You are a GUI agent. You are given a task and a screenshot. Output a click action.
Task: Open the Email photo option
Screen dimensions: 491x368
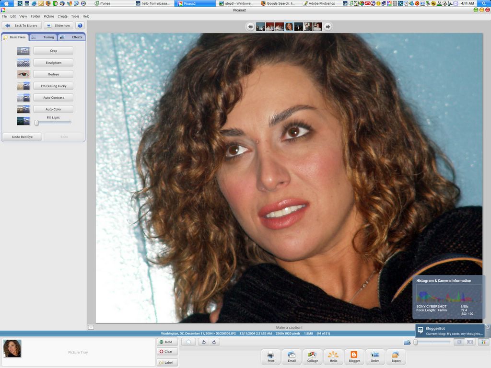(x=292, y=356)
